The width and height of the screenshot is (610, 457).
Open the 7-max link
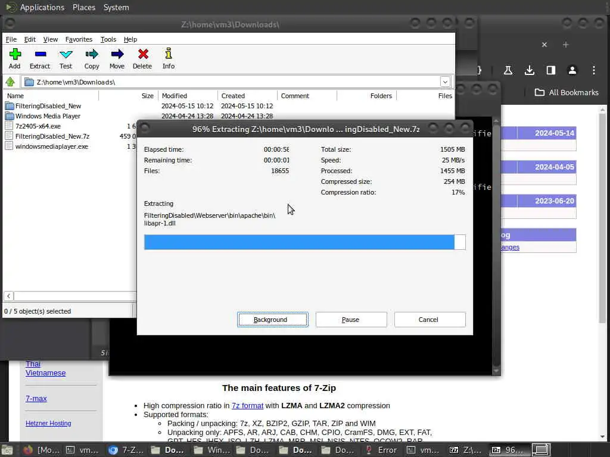pos(36,398)
